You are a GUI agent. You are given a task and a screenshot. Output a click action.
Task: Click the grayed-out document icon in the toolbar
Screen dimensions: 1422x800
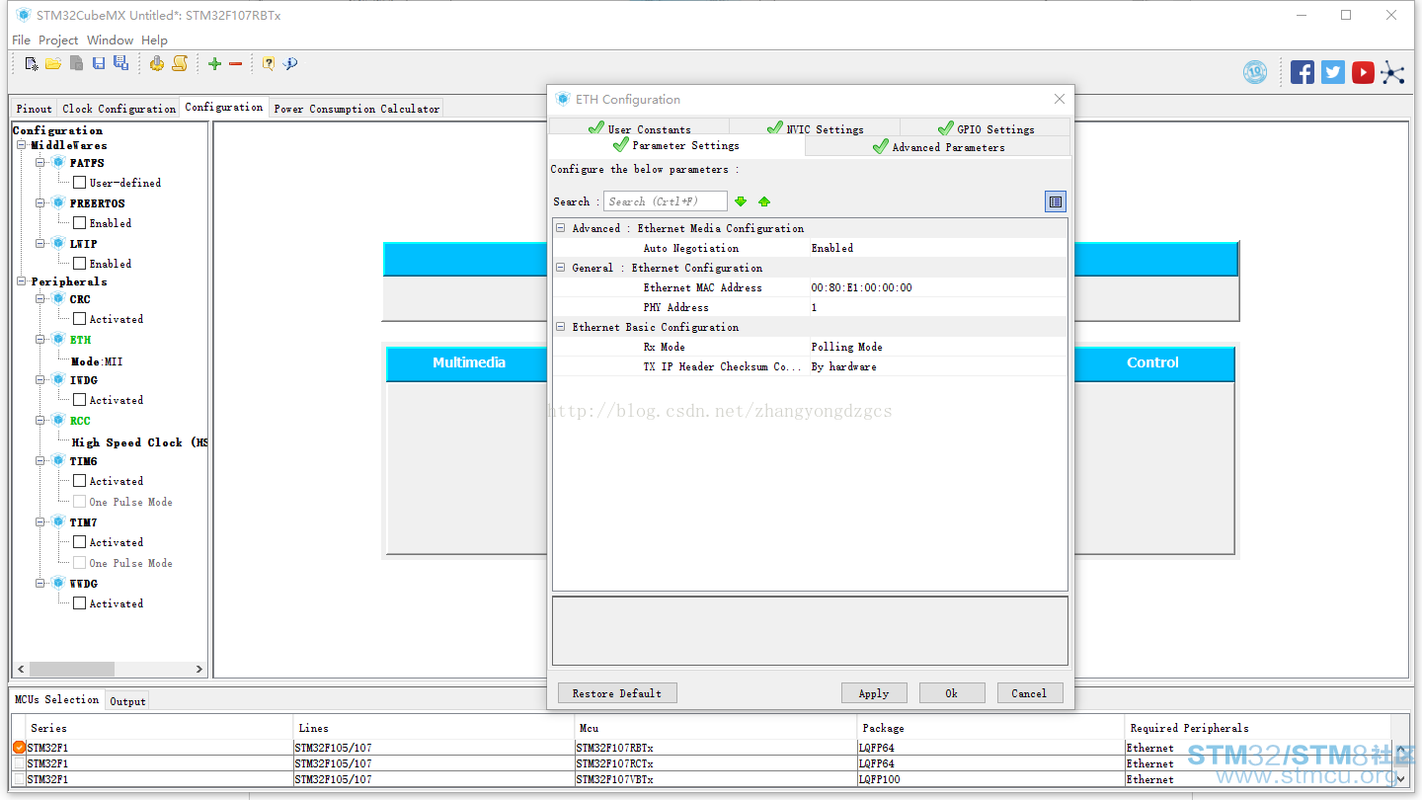point(76,63)
